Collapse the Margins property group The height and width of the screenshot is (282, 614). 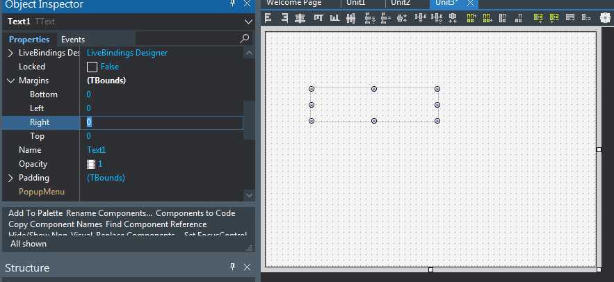10,81
